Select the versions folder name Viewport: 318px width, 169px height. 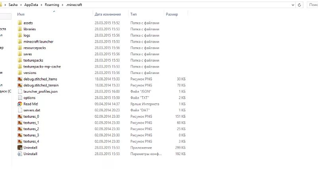point(30,73)
